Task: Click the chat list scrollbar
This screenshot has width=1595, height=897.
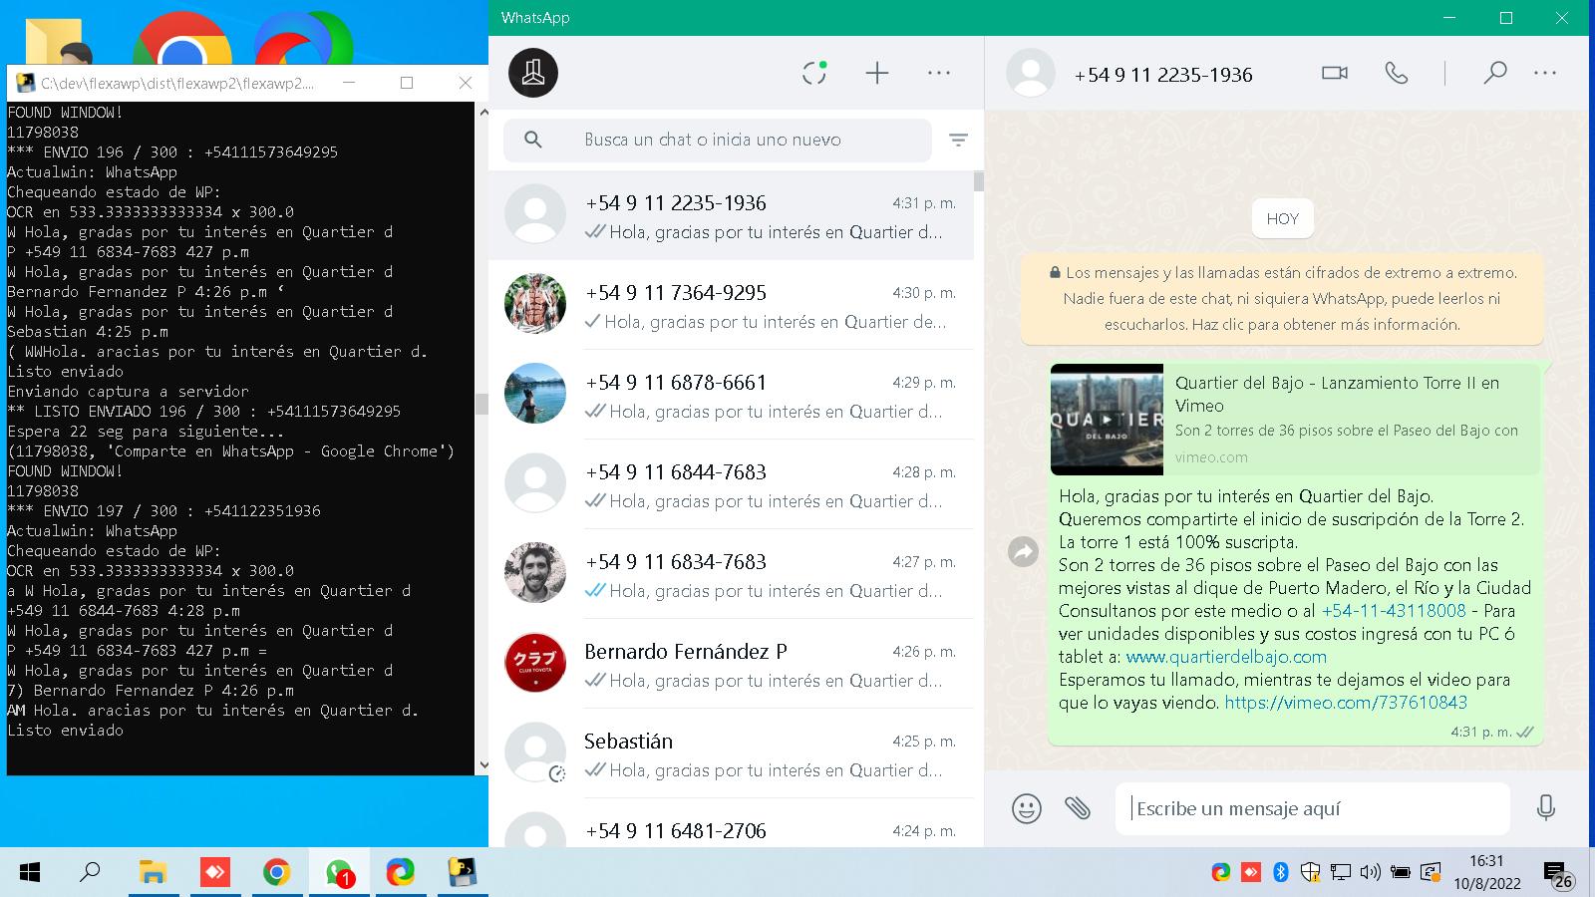Action: [979, 181]
